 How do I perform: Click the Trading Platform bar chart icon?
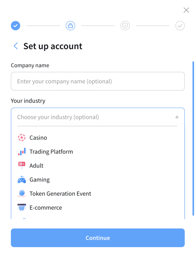(22, 152)
